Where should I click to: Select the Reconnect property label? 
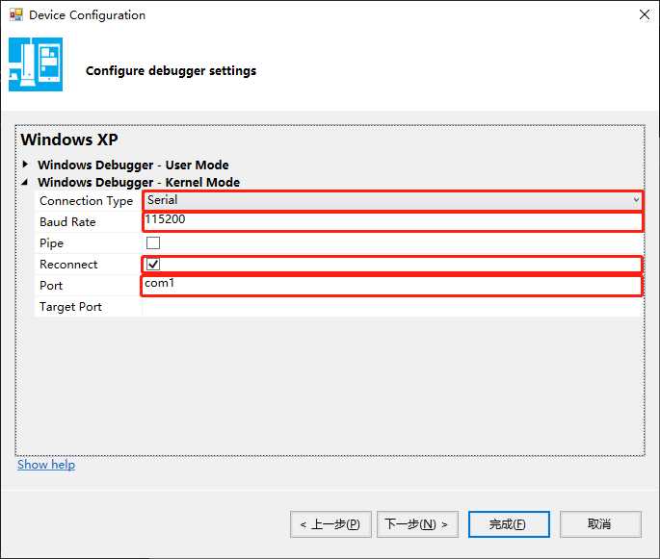coord(68,265)
